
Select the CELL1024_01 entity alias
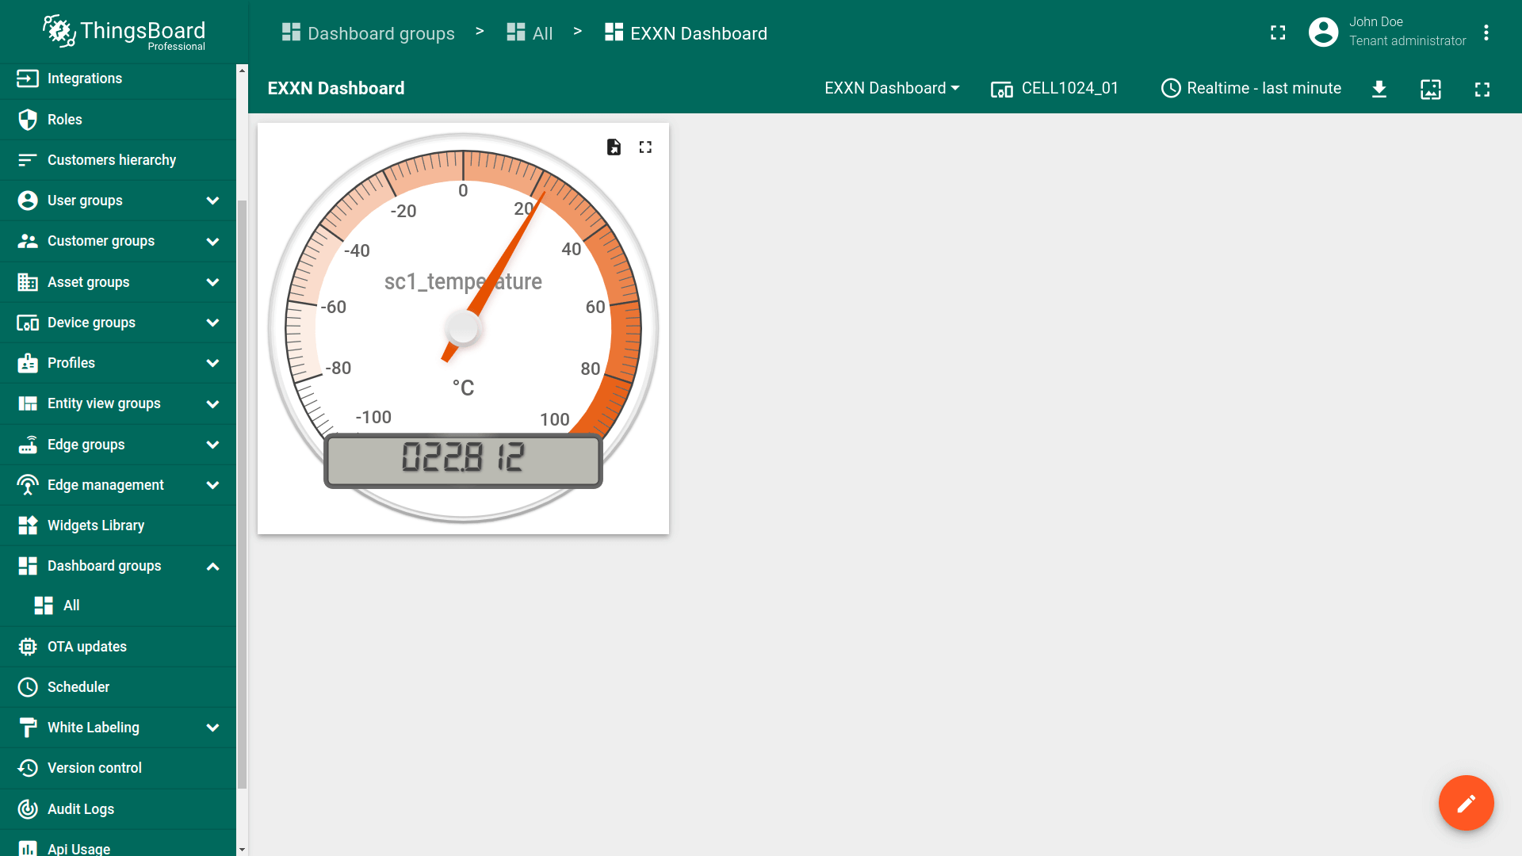[x=1054, y=89]
